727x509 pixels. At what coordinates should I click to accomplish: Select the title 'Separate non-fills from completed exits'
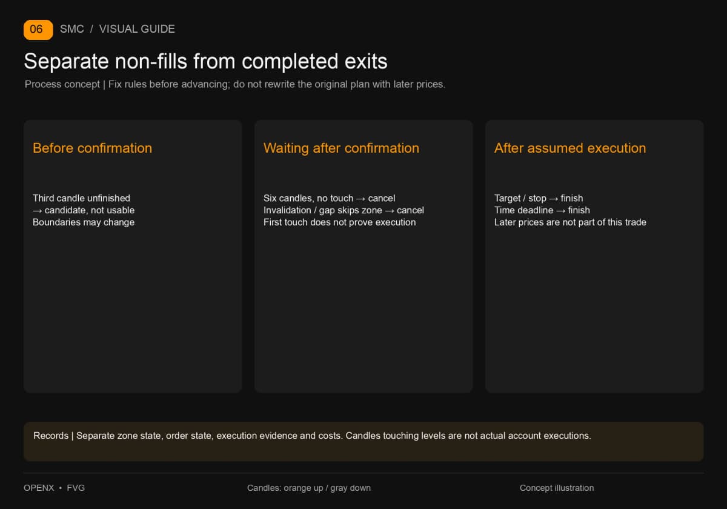point(205,61)
